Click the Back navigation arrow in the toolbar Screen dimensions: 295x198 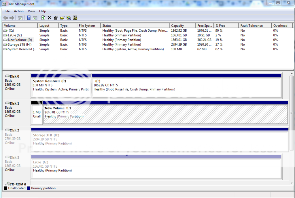[5, 18]
